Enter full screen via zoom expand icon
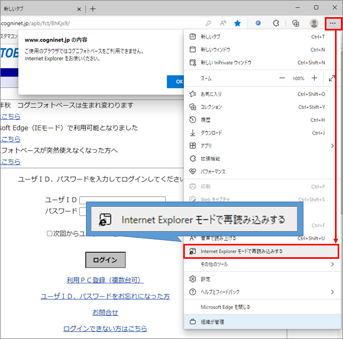This screenshot has width=343, height=339. point(332,78)
